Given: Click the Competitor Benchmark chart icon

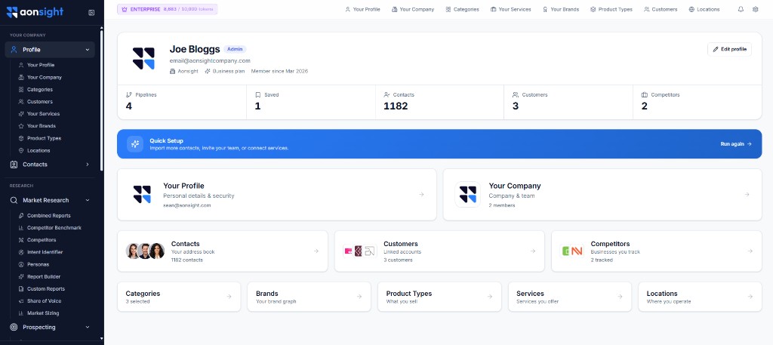Looking at the screenshot, I should 21,228.
